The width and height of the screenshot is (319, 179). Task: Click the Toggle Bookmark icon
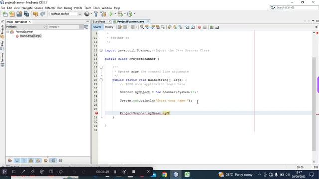(180, 27)
